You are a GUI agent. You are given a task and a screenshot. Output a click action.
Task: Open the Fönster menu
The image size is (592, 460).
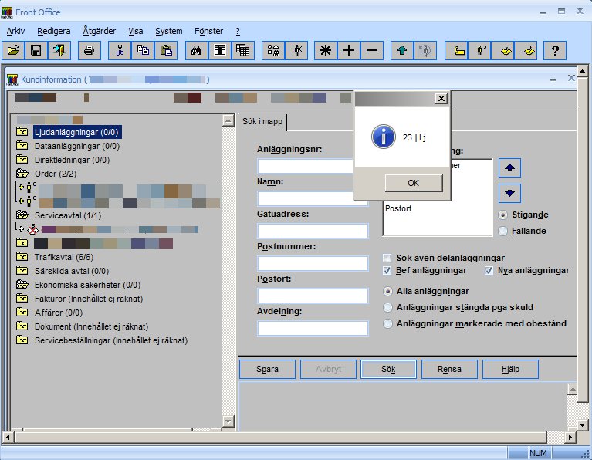tap(209, 31)
